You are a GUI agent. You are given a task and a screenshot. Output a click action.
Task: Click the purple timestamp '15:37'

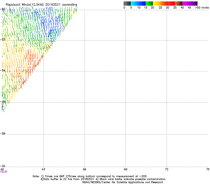coord(4,172)
